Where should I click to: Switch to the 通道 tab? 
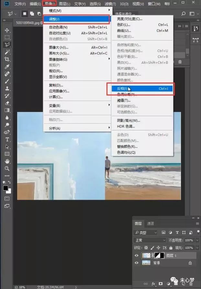[151, 223]
